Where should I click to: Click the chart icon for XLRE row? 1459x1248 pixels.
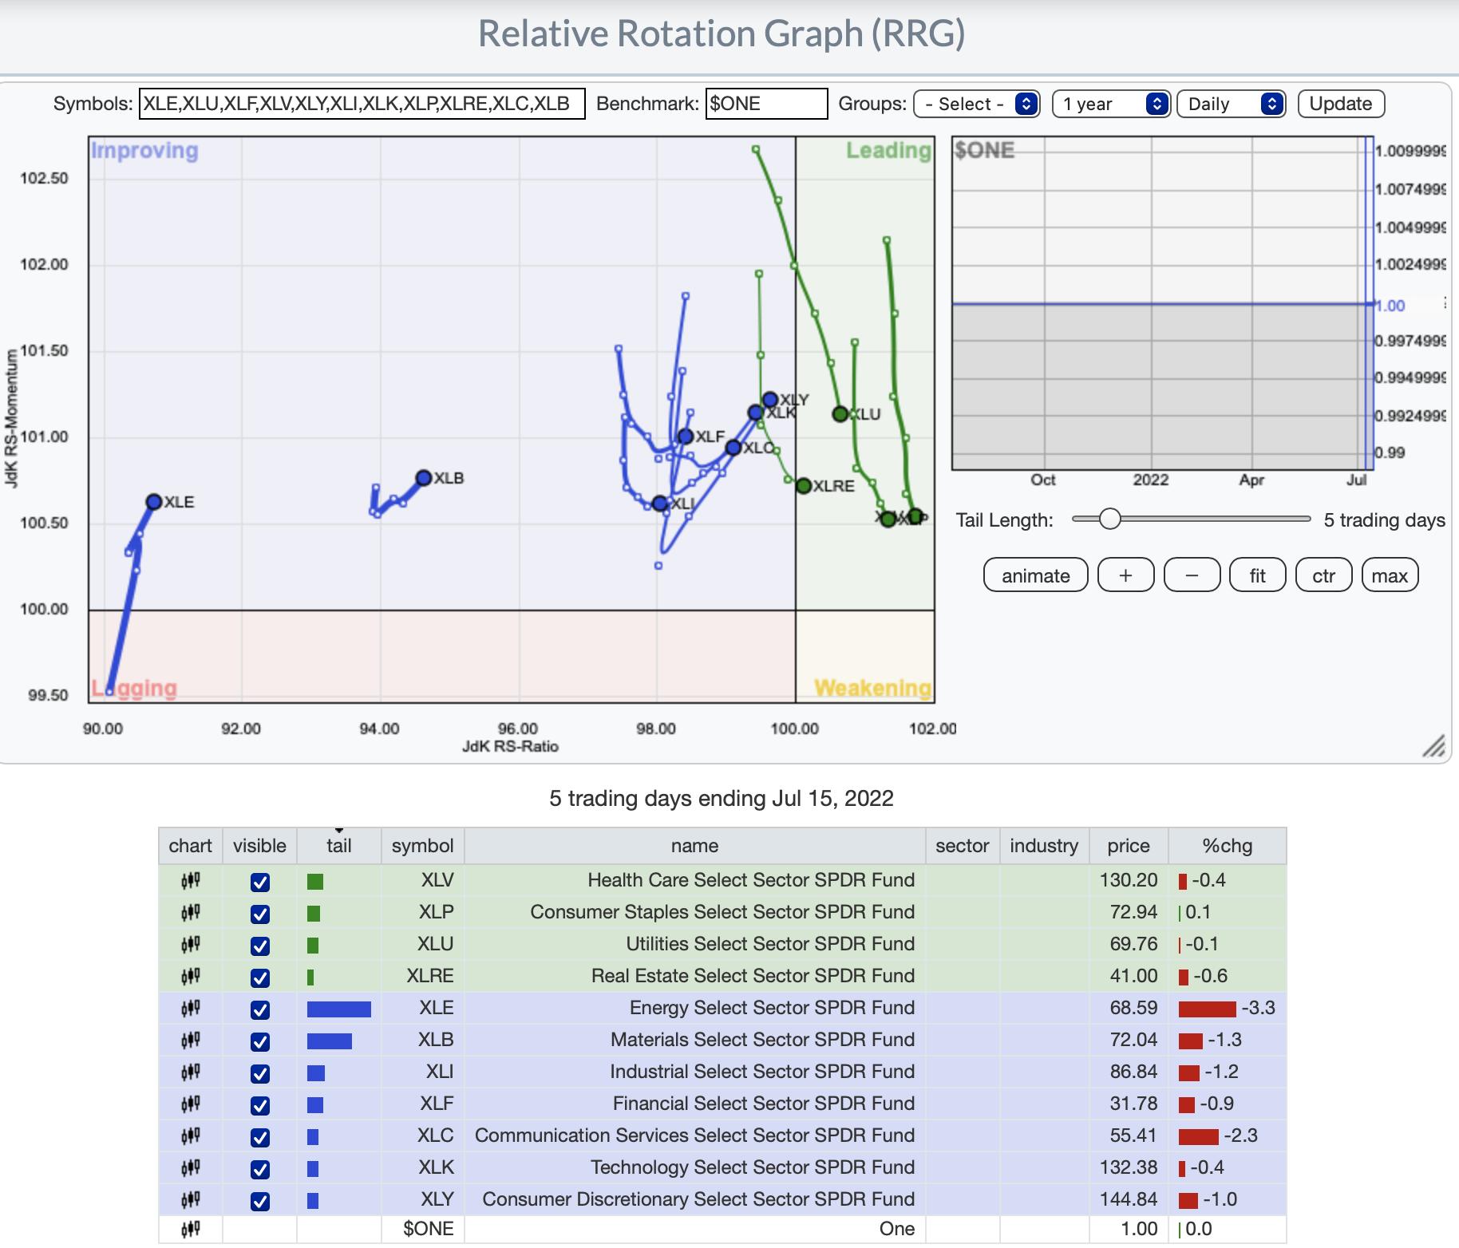[190, 977]
